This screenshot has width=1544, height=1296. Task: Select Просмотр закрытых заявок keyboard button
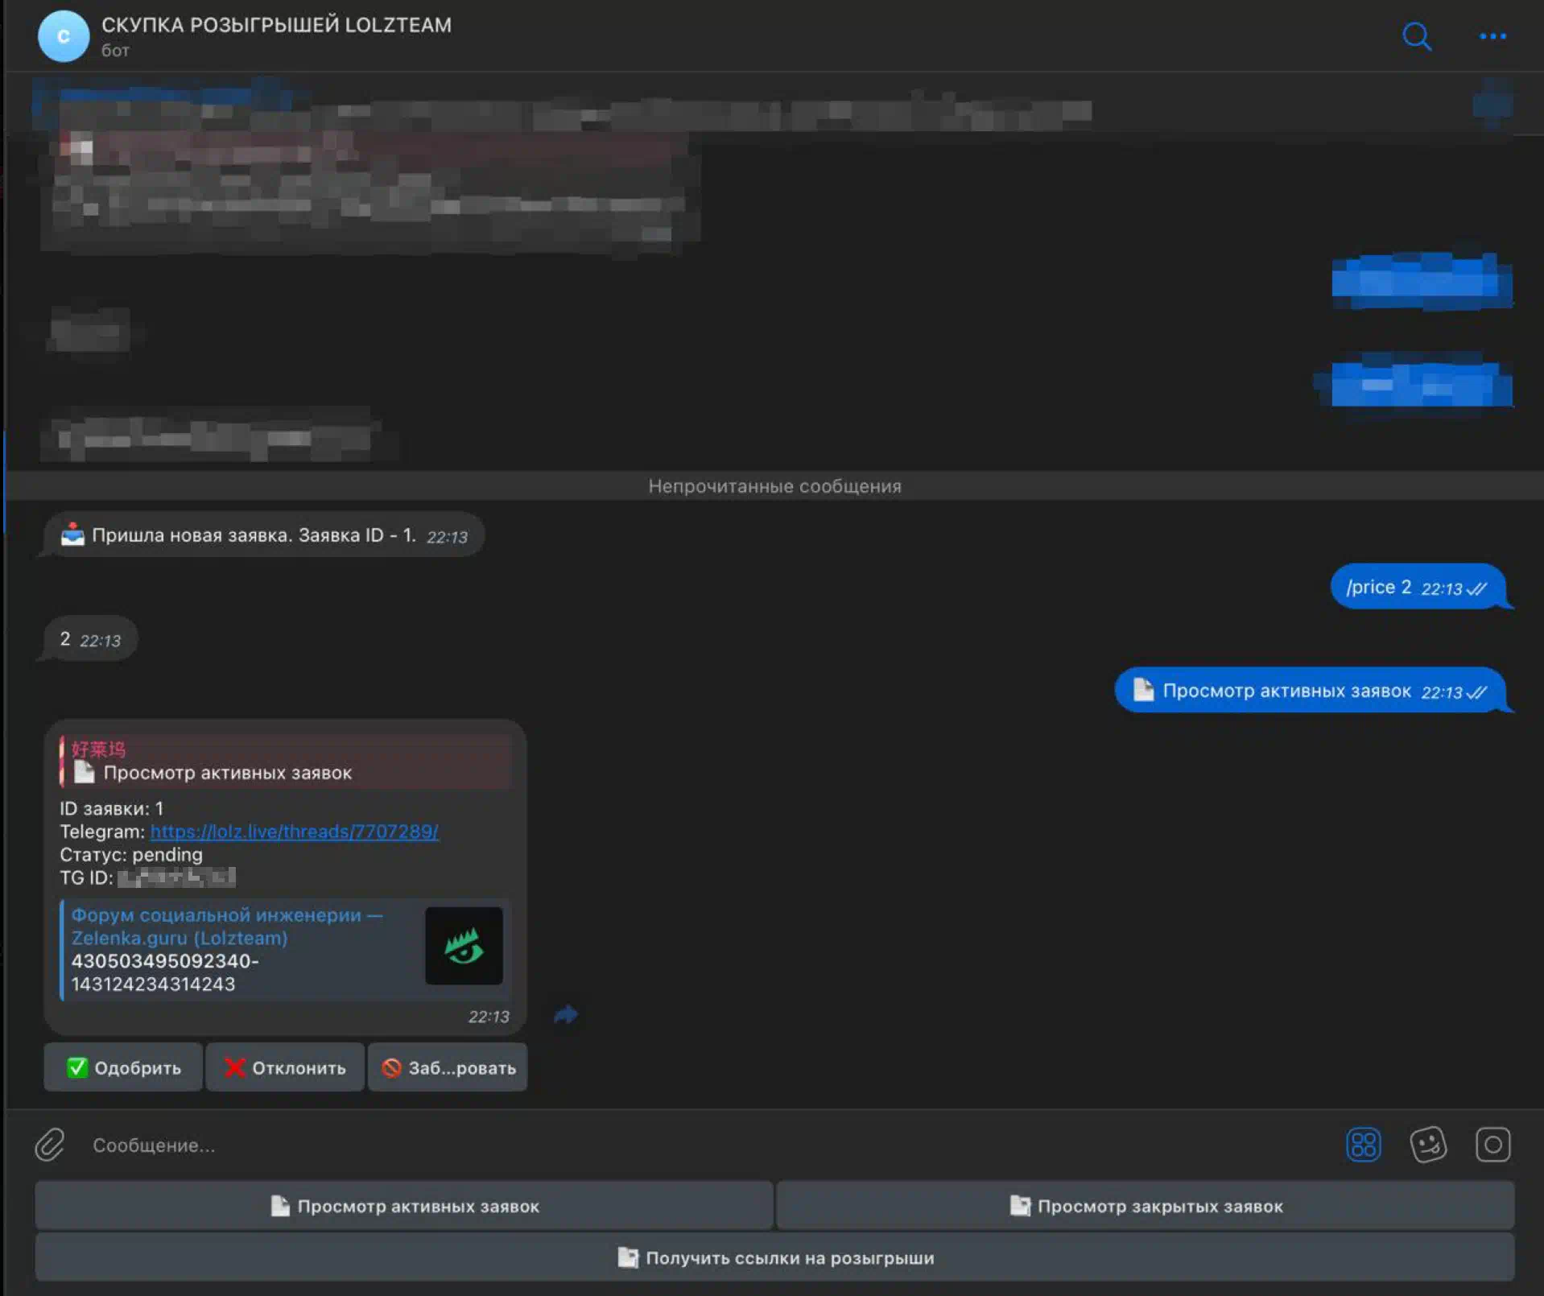click(1145, 1206)
